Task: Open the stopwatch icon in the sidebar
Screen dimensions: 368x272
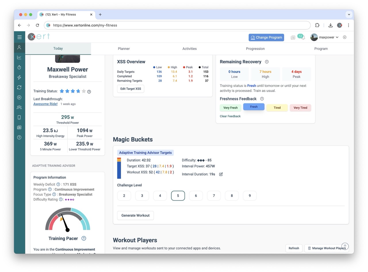Action: click(x=19, y=67)
